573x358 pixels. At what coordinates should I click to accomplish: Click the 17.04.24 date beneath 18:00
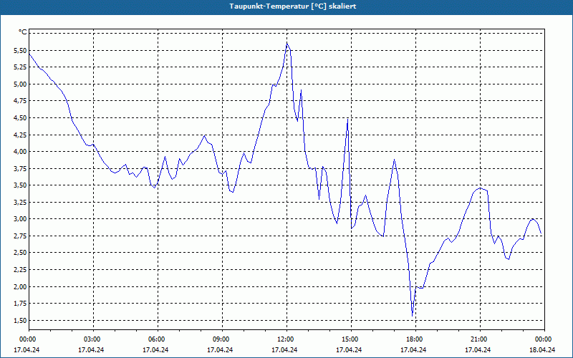[x=413, y=350]
